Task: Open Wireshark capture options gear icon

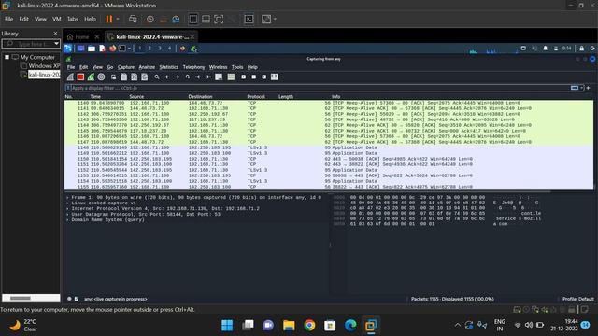Action: coord(101,77)
